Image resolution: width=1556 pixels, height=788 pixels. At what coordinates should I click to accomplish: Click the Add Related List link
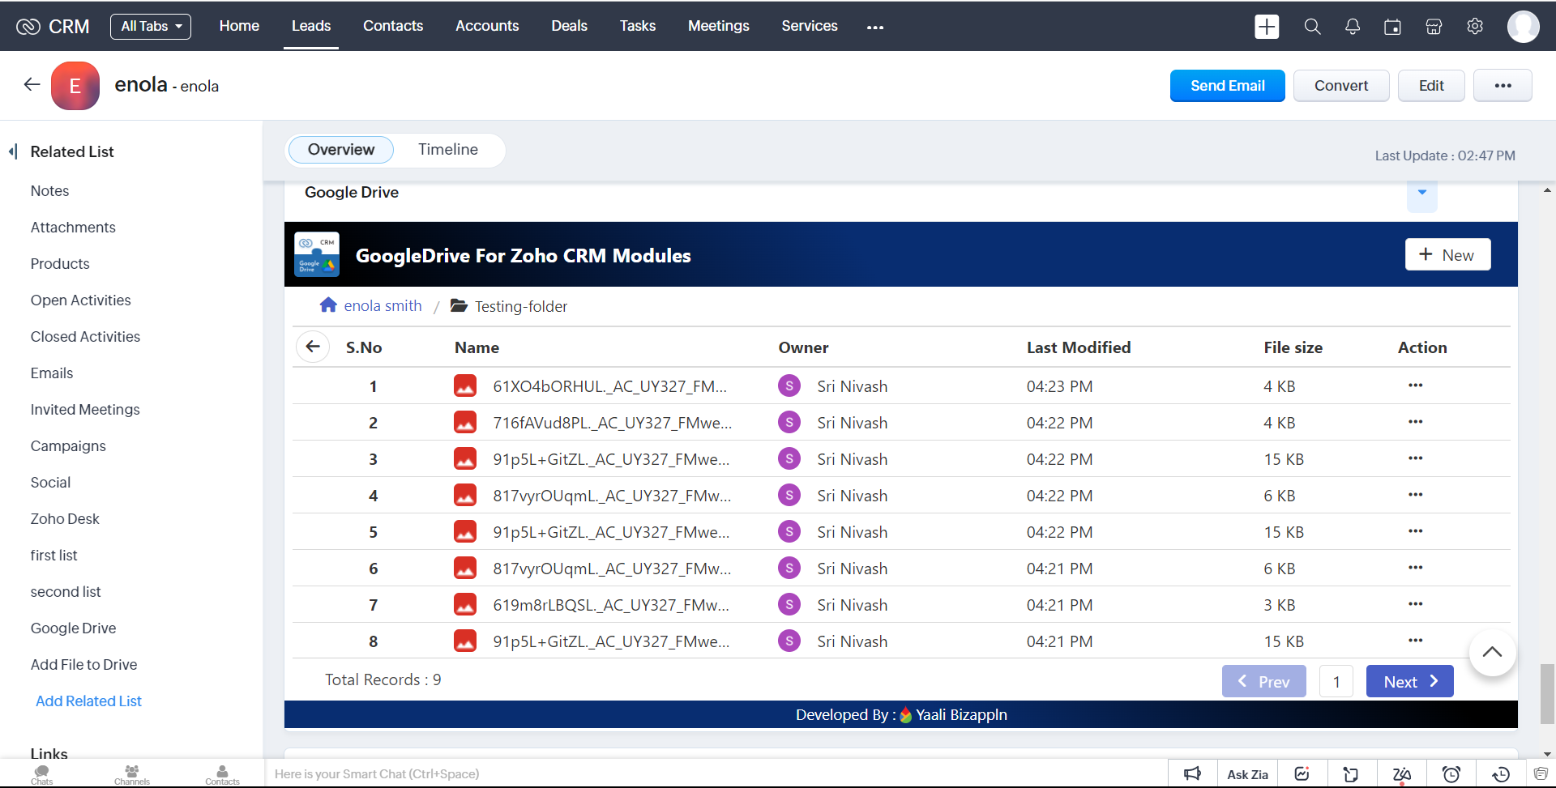pyautogui.click(x=88, y=701)
